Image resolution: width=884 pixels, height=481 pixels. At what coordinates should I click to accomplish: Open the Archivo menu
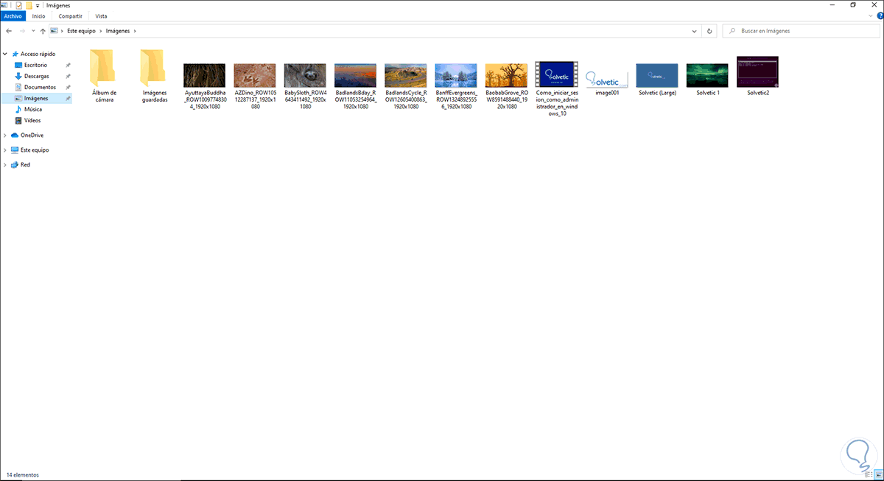pos(13,15)
